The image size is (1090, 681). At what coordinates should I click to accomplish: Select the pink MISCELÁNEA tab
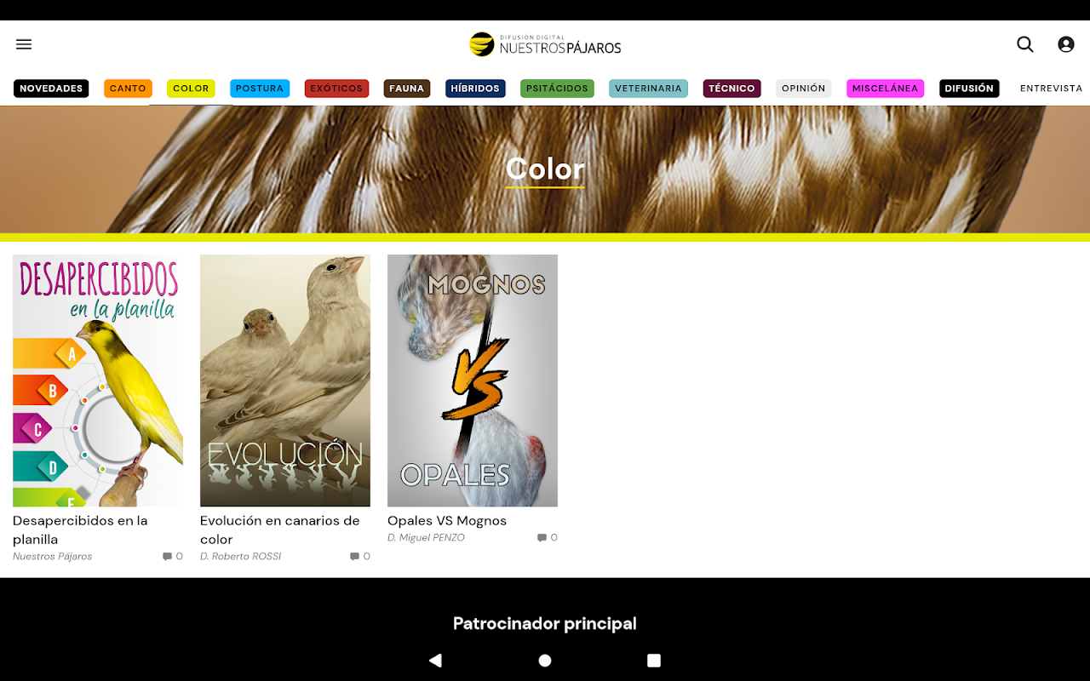(x=885, y=89)
